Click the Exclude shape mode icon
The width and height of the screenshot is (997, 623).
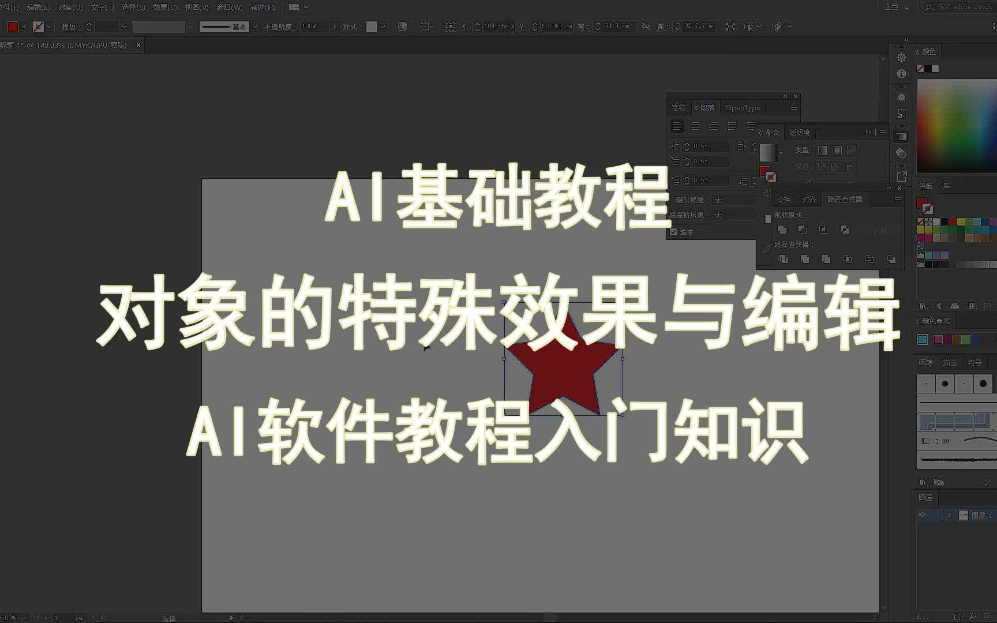pyautogui.click(x=845, y=230)
